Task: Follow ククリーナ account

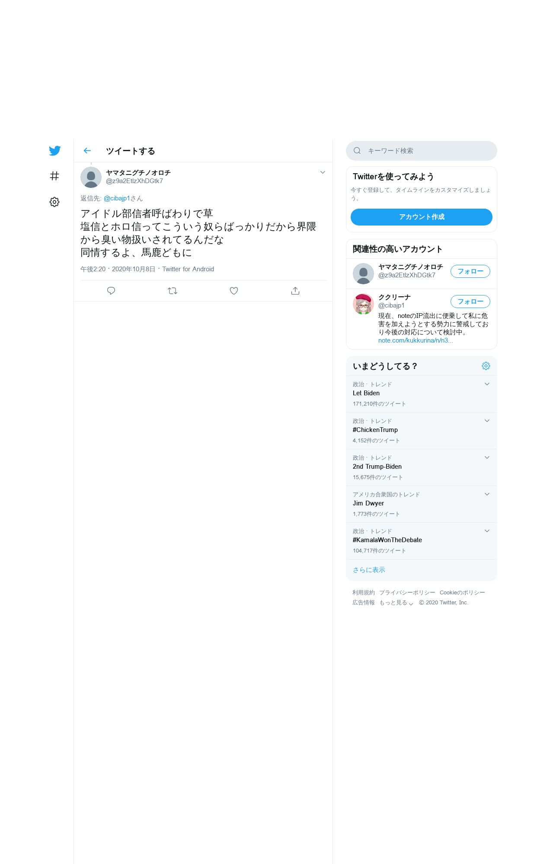Action: click(470, 302)
